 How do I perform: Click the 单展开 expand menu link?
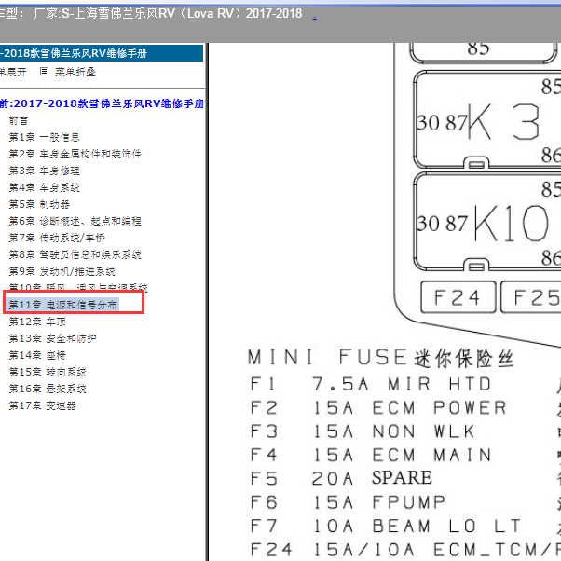tap(13, 72)
